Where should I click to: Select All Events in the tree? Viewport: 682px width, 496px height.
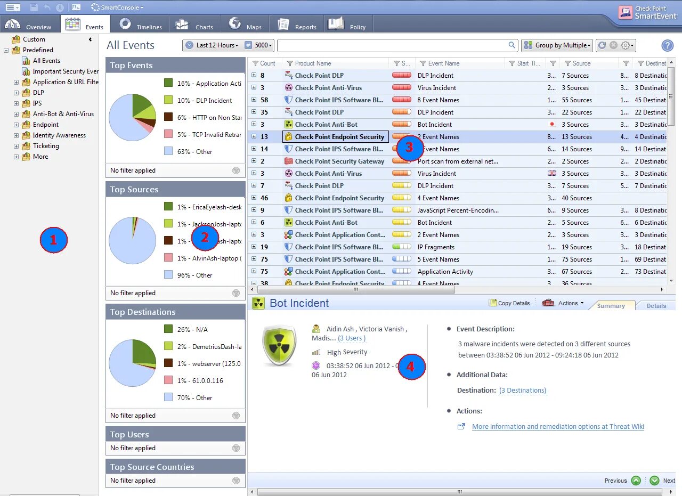46,61
